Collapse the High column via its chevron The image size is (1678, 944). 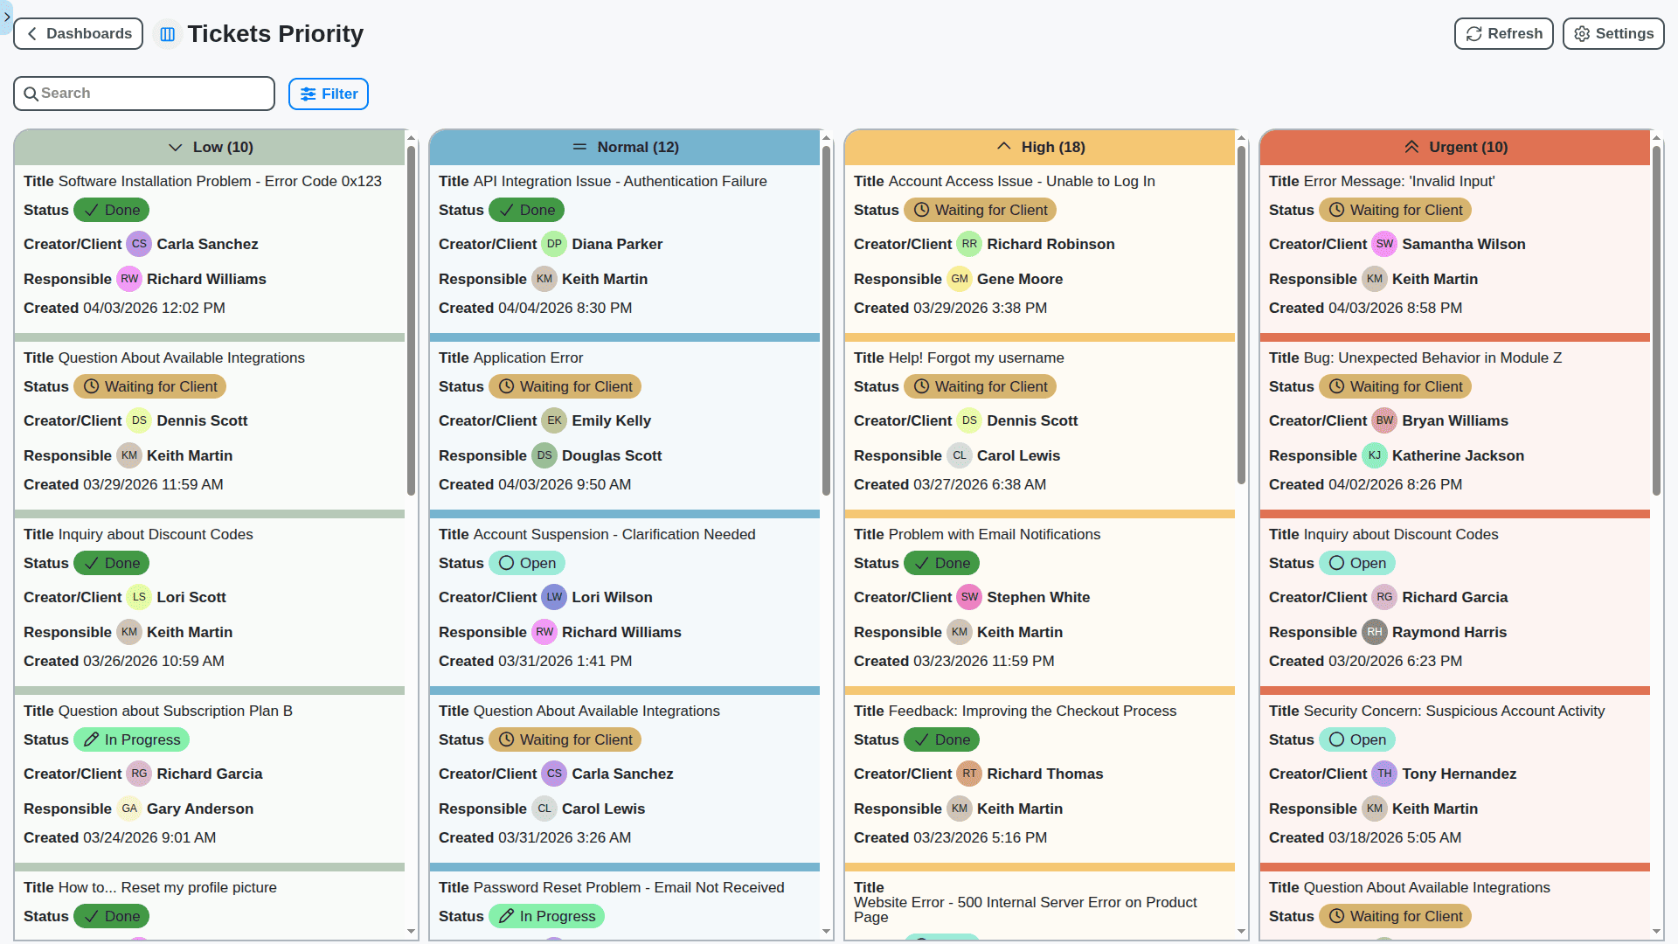pos(1004,146)
